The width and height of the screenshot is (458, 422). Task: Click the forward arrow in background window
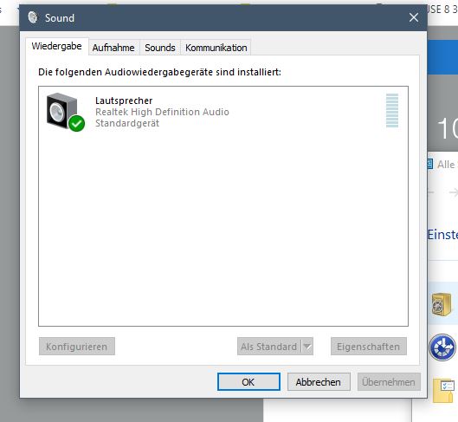pos(453,192)
